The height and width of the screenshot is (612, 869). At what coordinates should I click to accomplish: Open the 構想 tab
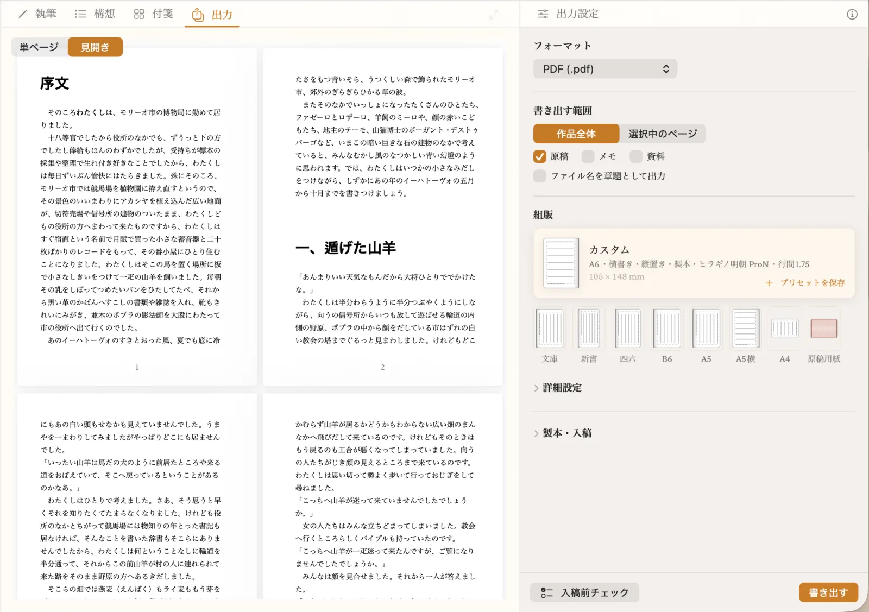(95, 14)
